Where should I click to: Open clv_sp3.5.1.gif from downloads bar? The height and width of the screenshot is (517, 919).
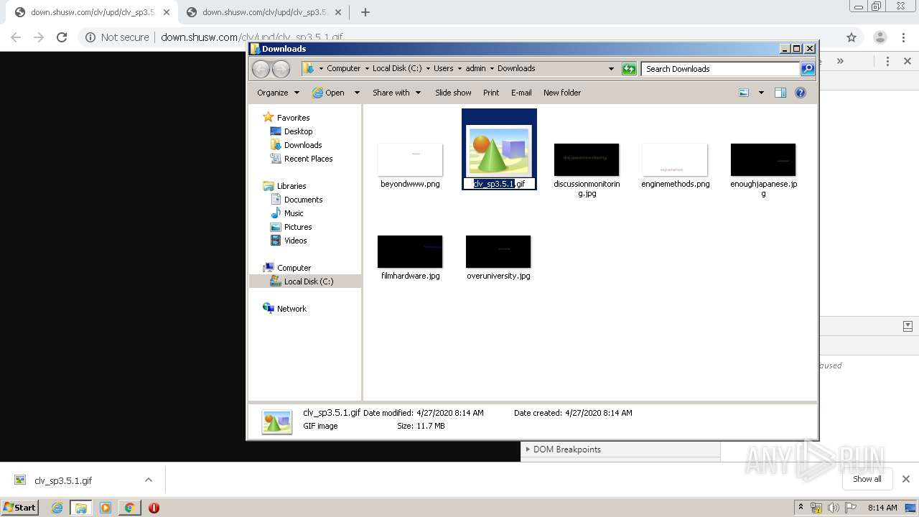click(x=63, y=480)
